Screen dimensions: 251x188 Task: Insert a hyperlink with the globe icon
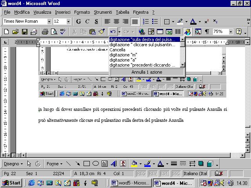142,32
